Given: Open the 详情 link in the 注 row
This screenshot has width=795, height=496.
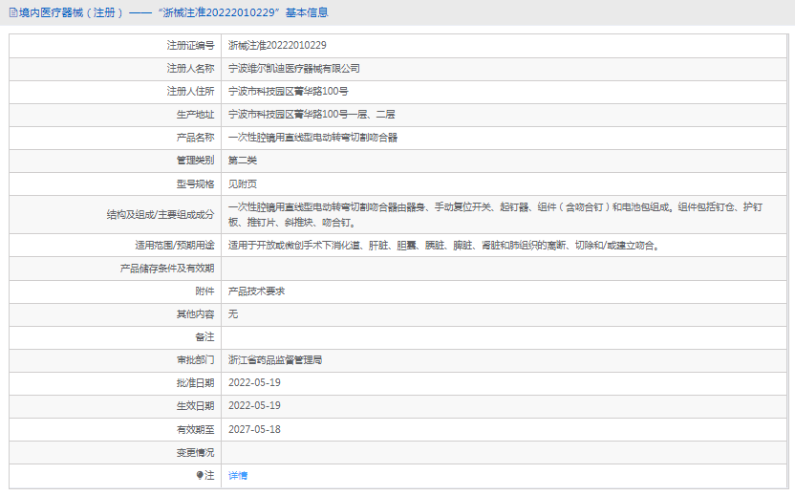Looking at the screenshot, I should pos(238,476).
